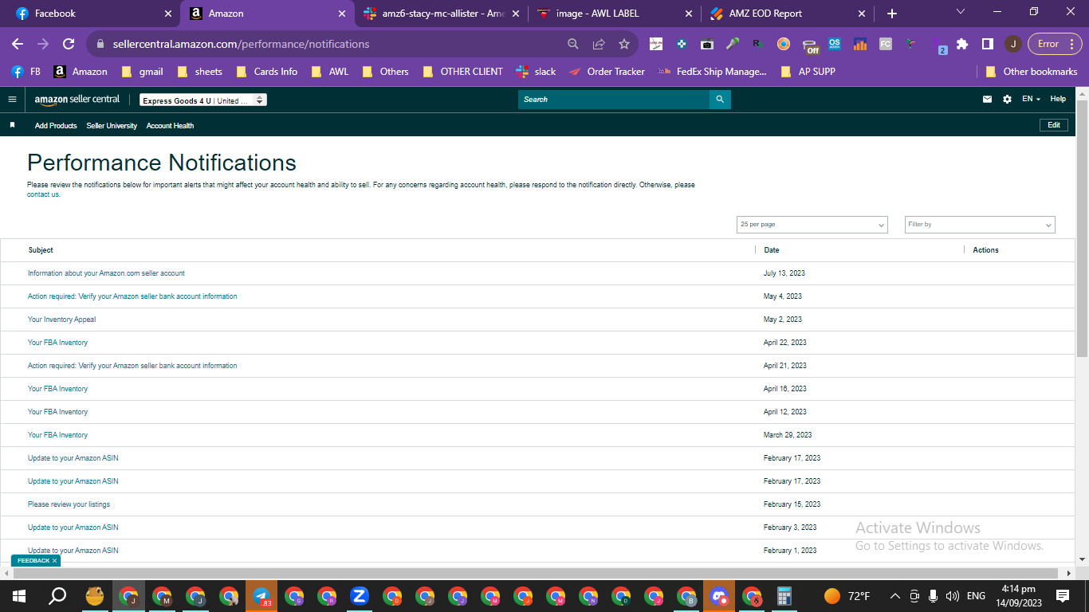Viewport: 1089px width, 612px height.
Task: Click the address bar URL
Action: [x=241, y=44]
